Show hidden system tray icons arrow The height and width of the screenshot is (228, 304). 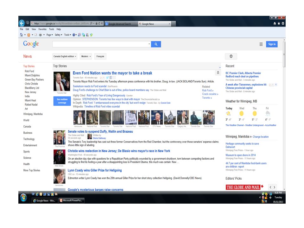click(260, 197)
